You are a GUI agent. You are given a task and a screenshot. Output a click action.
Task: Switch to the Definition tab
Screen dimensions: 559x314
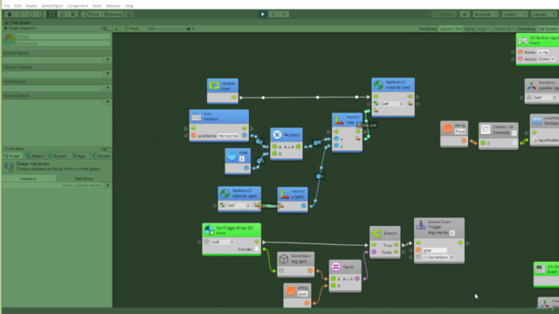[84, 179]
